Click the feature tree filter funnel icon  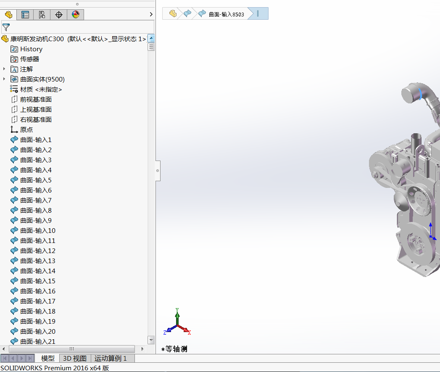pyautogui.click(x=6, y=27)
